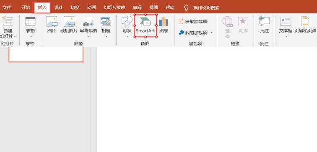
Task: Click the 操作说明搜索 search field
Action: pyautogui.click(x=206, y=8)
